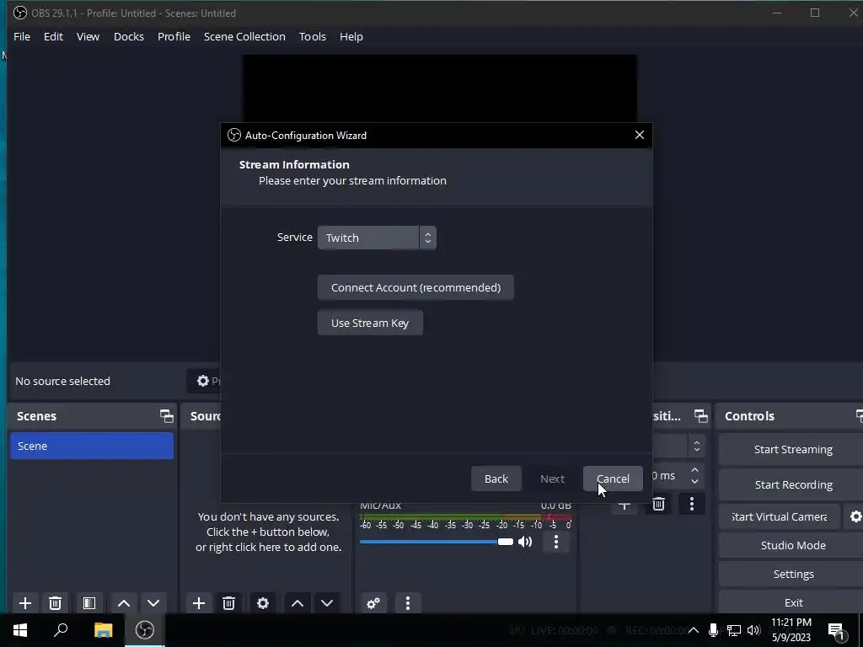Image resolution: width=863 pixels, height=647 pixels.
Task: Open virtual camera settings gear
Action: (x=855, y=516)
